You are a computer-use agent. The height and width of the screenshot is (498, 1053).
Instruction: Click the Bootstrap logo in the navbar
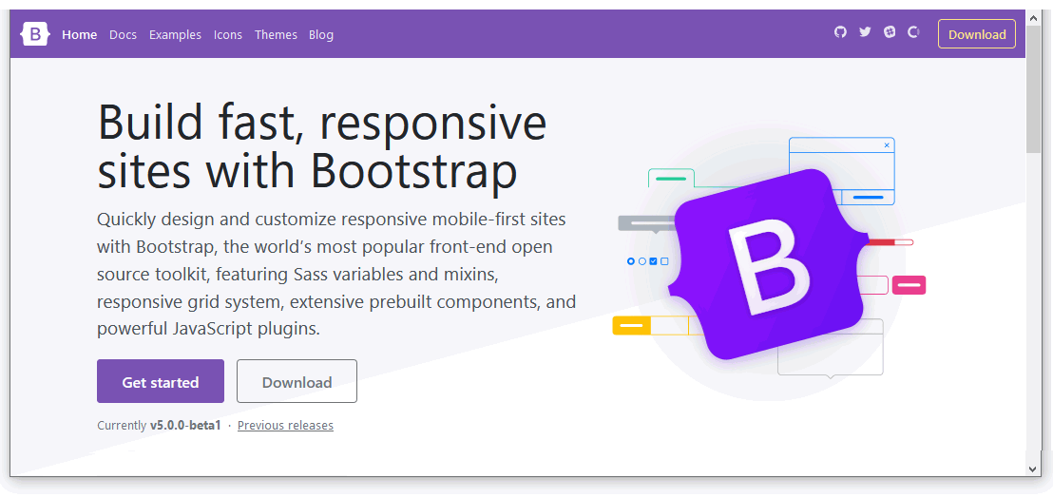[35, 34]
